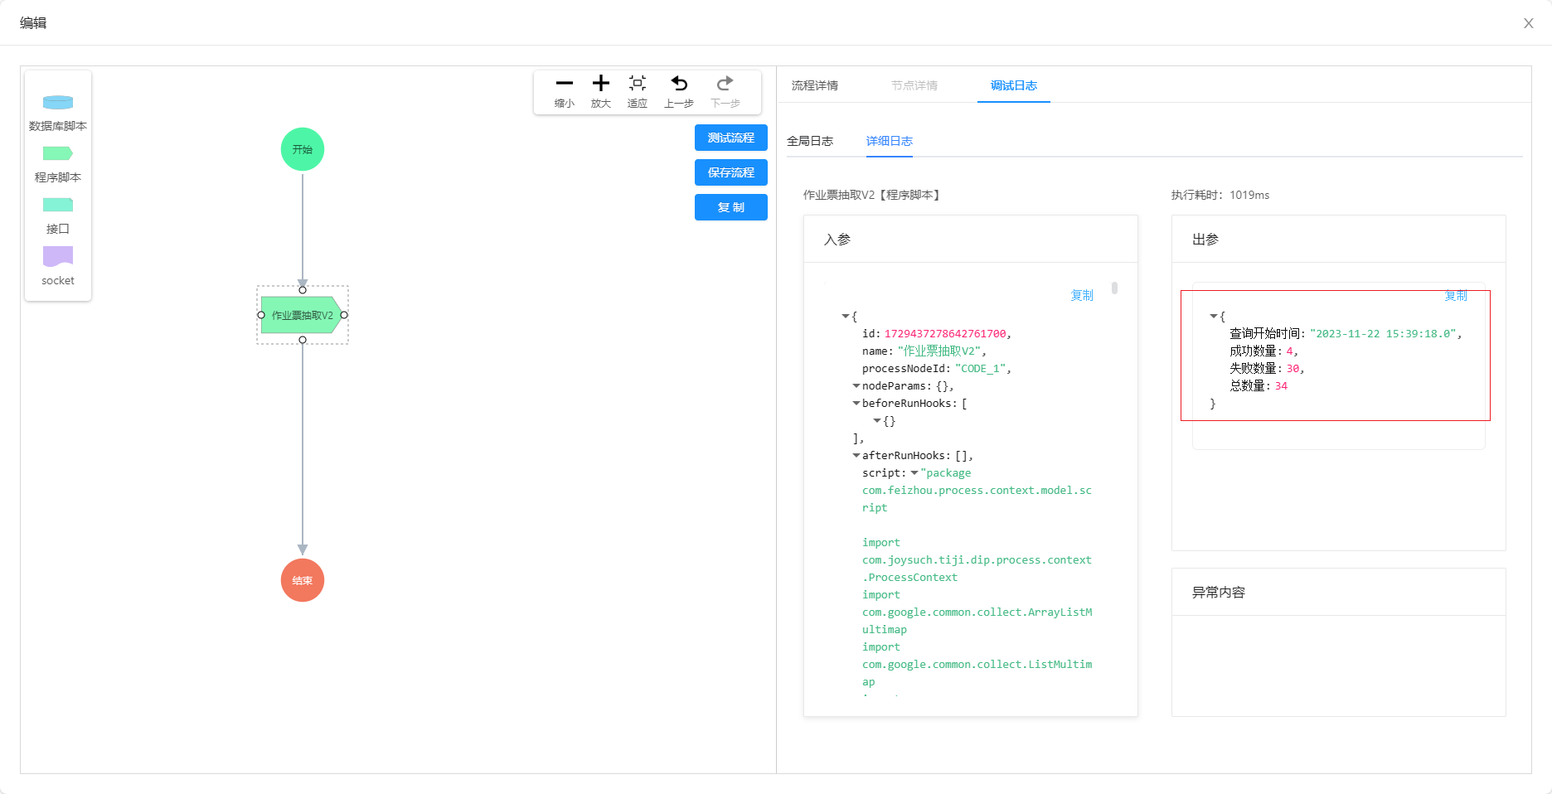Click the 测试流程 button
Screen dimensions: 1552x794
click(731, 138)
